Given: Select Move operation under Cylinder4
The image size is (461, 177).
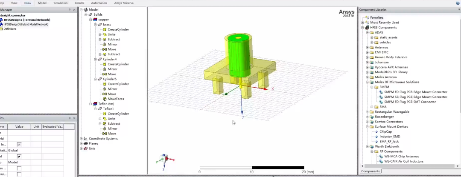Looking at the screenshot, I should tap(112, 74).
